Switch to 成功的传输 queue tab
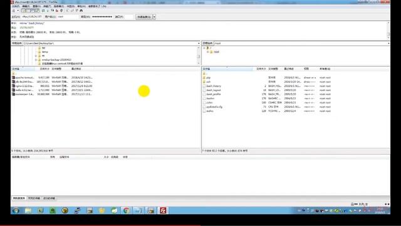The height and width of the screenshot is (226, 401). tap(49, 198)
